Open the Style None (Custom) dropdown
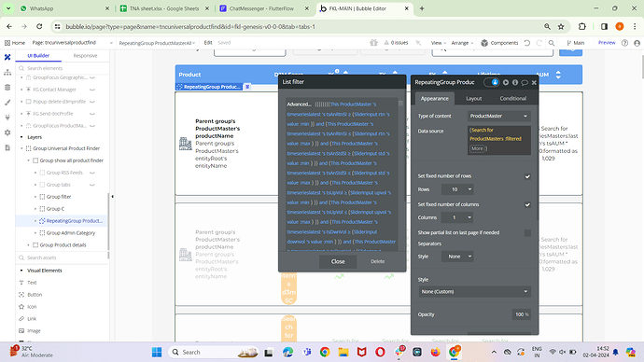Image resolution: width=644 pixels, height=362 pixels. pos(474,291)
